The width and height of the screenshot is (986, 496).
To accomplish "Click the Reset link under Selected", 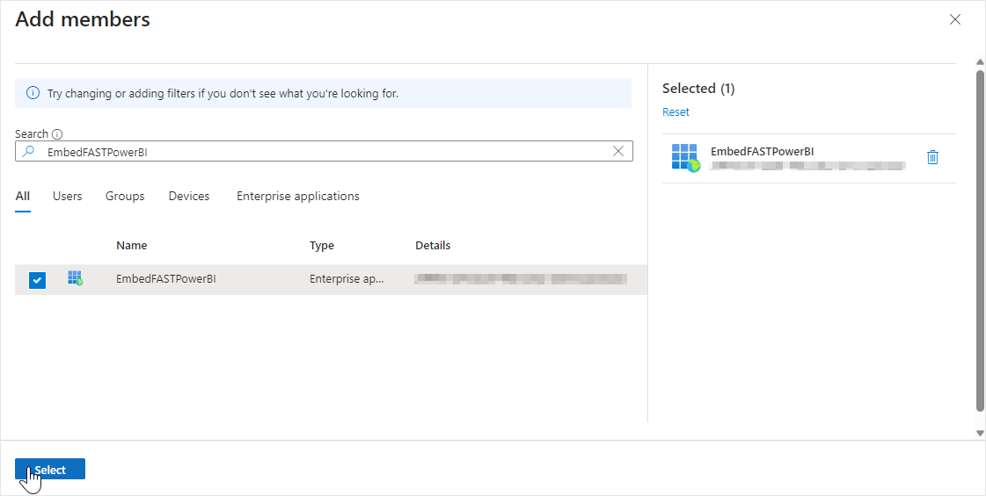I will click(676, 112).
